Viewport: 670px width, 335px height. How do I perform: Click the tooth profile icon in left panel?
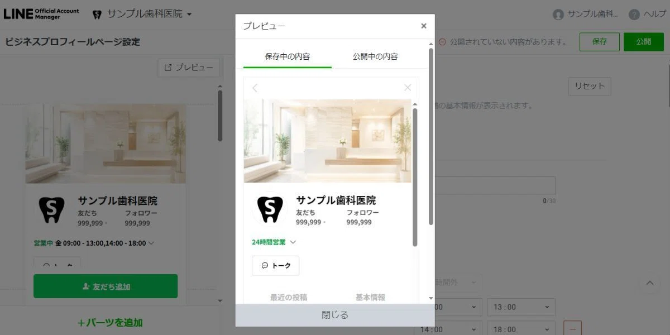51,209
